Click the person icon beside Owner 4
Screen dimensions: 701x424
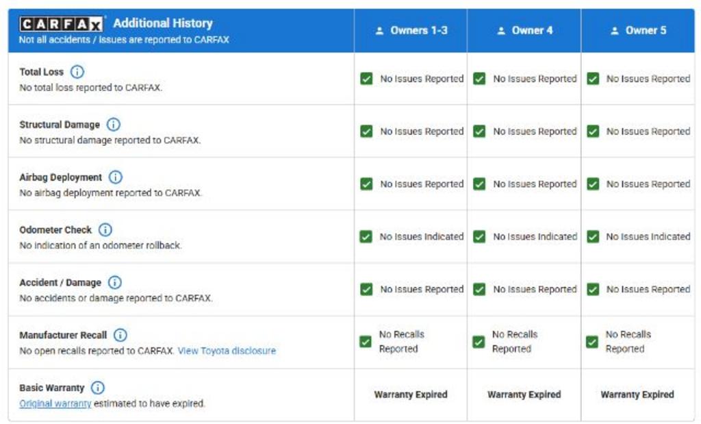coord(501,31)
